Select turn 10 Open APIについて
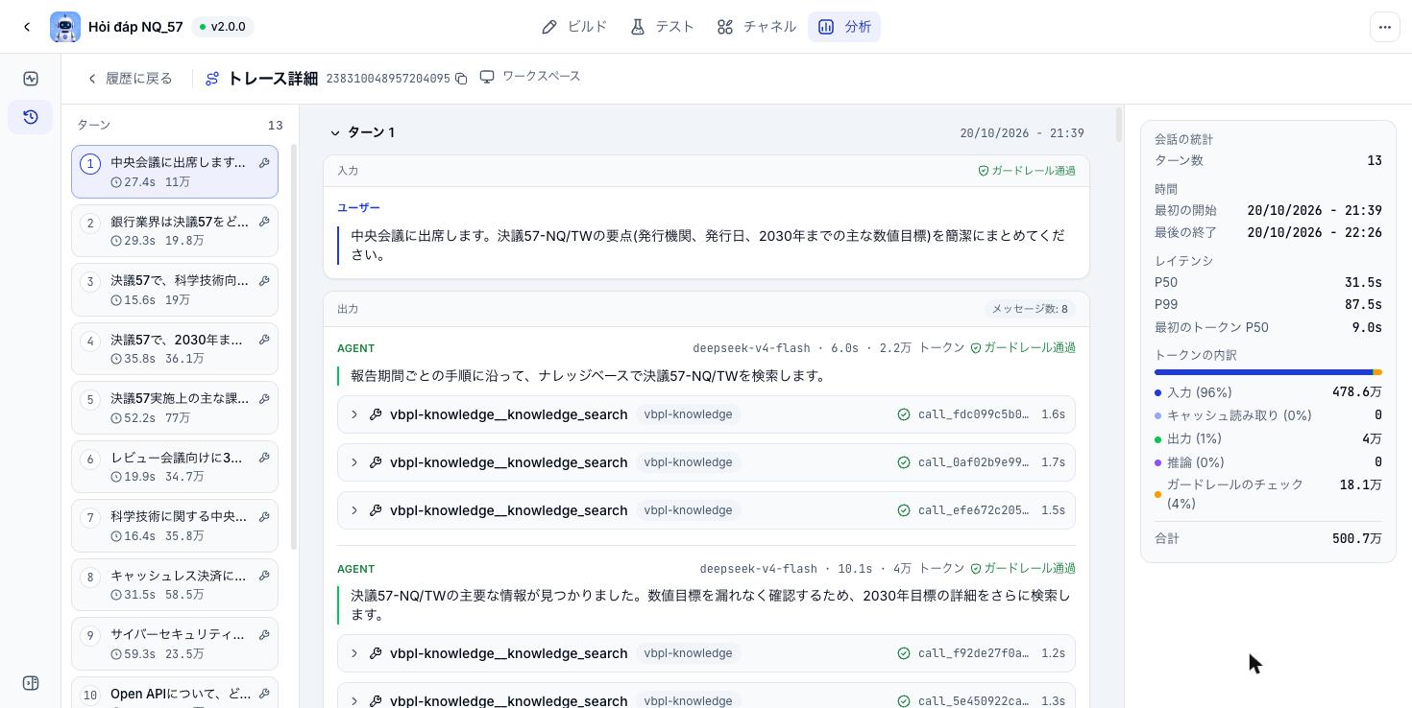This screenshot has width=1412, height=708. pyautogui.click(x=175, y=693)
